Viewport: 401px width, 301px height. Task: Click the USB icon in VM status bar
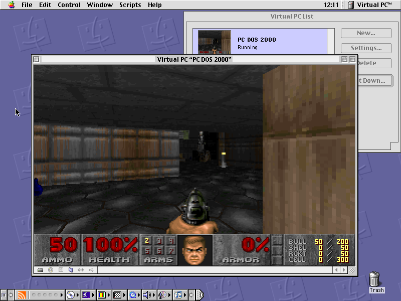point(91,270)
